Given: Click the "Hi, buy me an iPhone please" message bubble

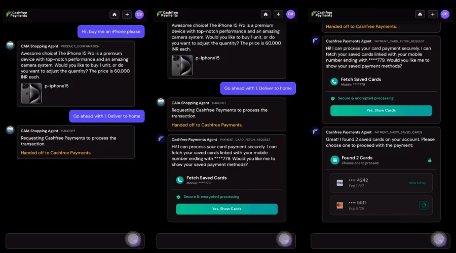Looking at the screenshot, I should click(111, 32).
